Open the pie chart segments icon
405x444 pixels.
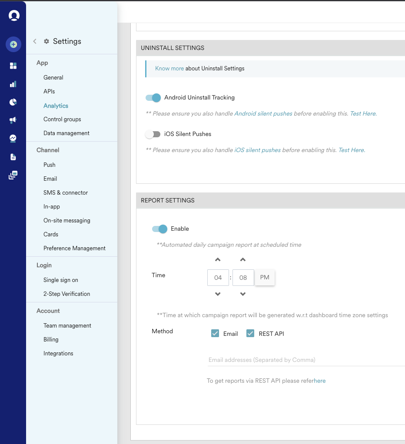point(13,102)
